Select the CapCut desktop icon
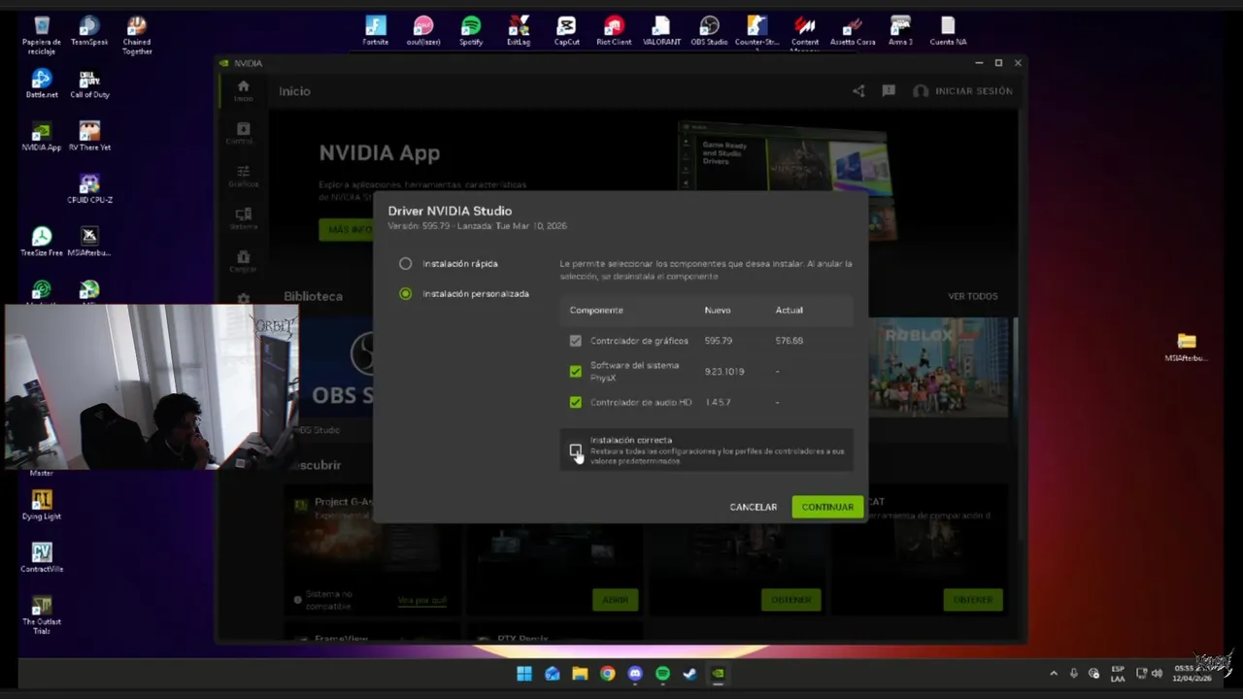Image resolution: width=1243 pixels, height=699 pixels. pos(566,30)
